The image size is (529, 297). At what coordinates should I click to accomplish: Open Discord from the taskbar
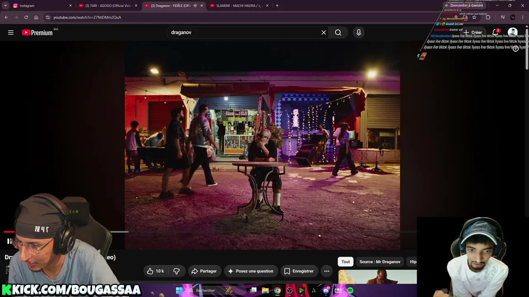tap(326, 290)
